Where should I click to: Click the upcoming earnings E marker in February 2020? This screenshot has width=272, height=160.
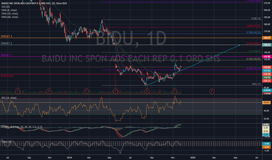(212, 91)
